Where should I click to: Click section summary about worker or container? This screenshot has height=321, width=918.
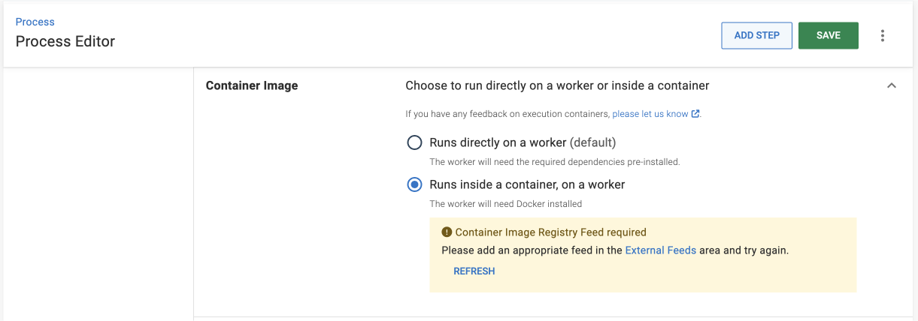coord(557,85)
